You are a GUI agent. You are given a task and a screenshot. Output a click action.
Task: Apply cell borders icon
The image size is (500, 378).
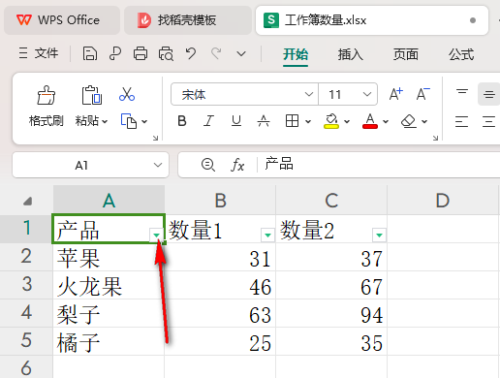292,121
